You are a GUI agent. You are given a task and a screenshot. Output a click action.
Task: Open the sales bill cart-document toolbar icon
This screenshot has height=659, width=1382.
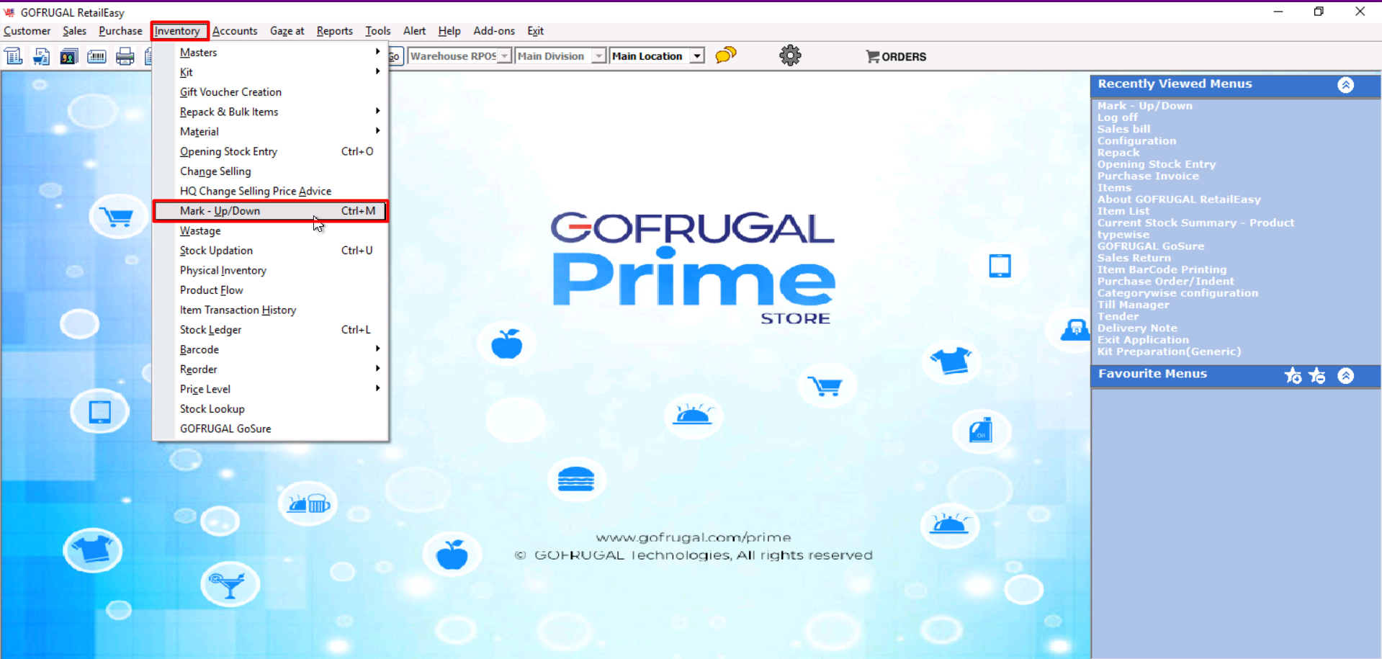[x=41, y=56]
